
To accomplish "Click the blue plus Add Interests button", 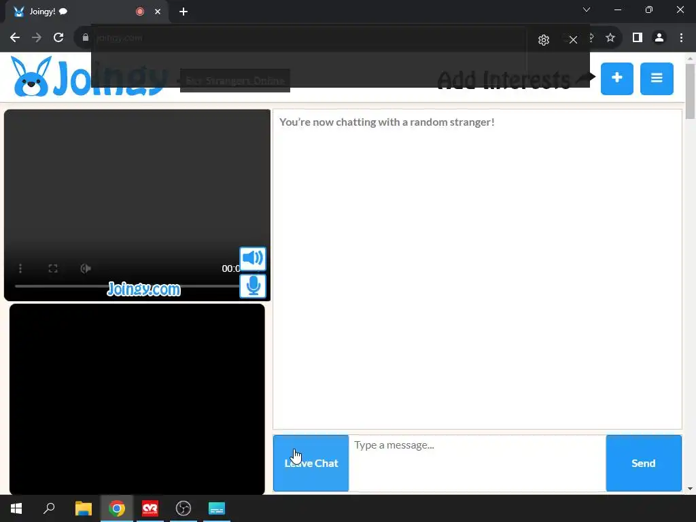I will click(x=616, y=79).
